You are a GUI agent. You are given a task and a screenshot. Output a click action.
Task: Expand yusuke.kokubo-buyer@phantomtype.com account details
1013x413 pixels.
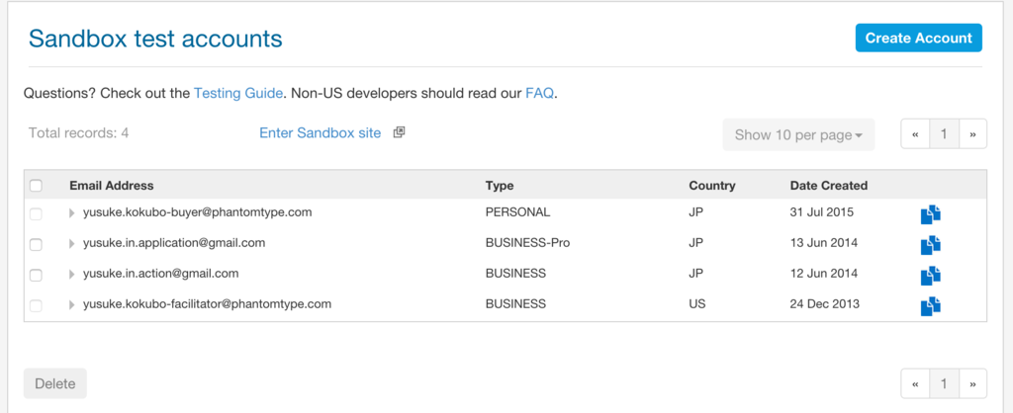point(72,212)
